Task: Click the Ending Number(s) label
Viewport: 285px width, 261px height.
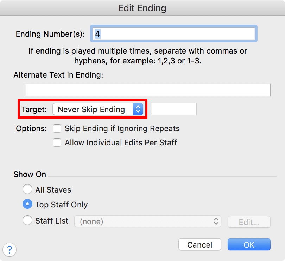Action: click(50, 34)
